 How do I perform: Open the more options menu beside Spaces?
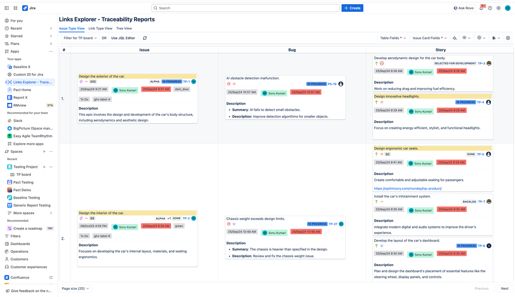[x=51, y=151]
